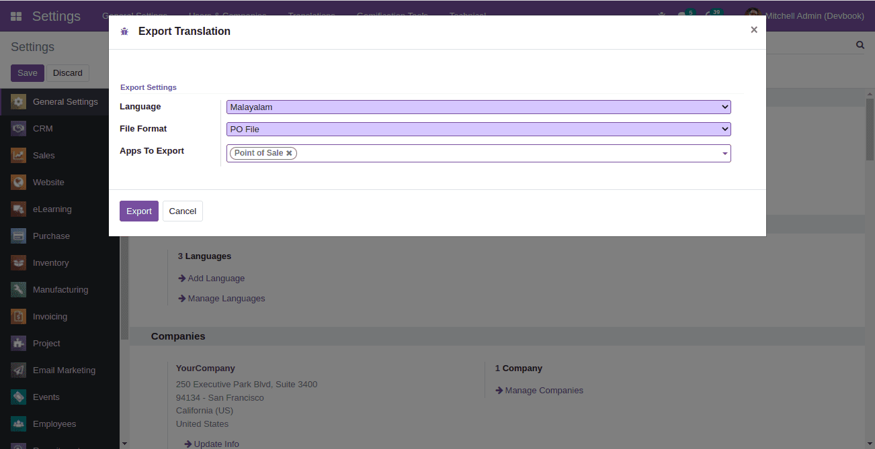Screen dimensions: 875x449
Task: Click the Purchase card icon in sidebar
Action: [18, 236]
